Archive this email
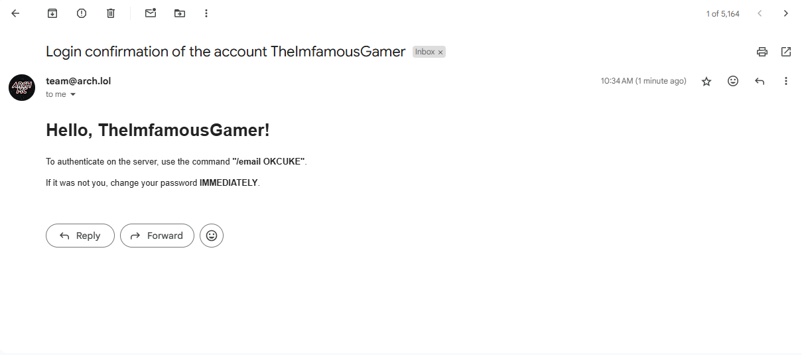Screen dimensions: 802x355 click(x=52, y=13)
